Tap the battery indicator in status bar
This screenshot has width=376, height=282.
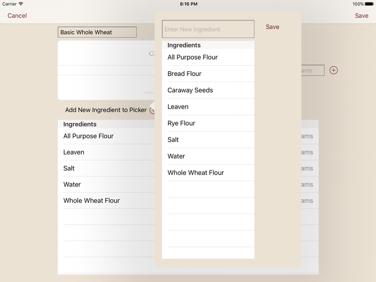369,4
